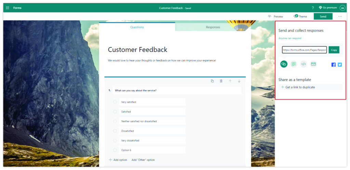Share form on Twitter
The width and height of the screenshot is (350, 170).
[340, 64]
